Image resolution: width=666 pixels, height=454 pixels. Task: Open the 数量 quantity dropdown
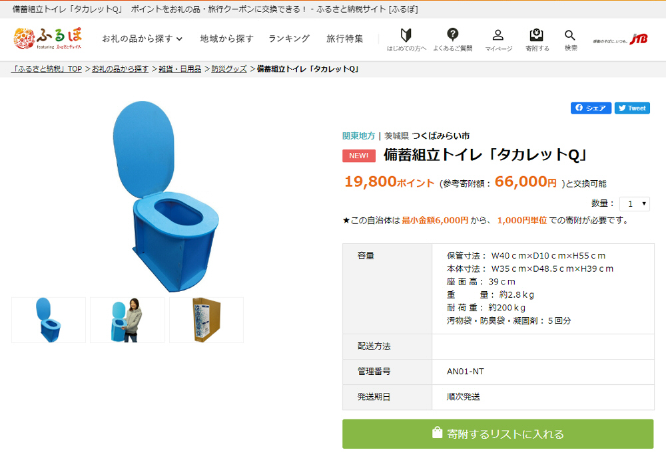pos(635,204)
